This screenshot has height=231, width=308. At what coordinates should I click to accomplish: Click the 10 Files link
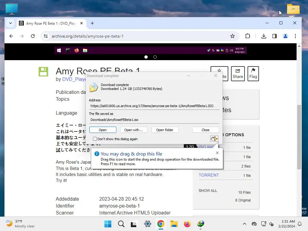pos(244,192)
